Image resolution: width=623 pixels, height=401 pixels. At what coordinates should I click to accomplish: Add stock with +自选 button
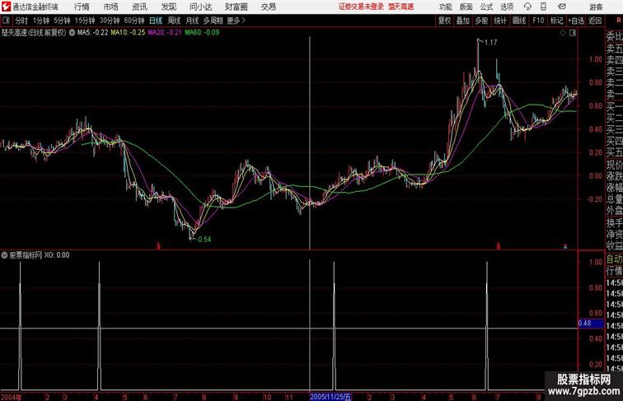(576, 21)
